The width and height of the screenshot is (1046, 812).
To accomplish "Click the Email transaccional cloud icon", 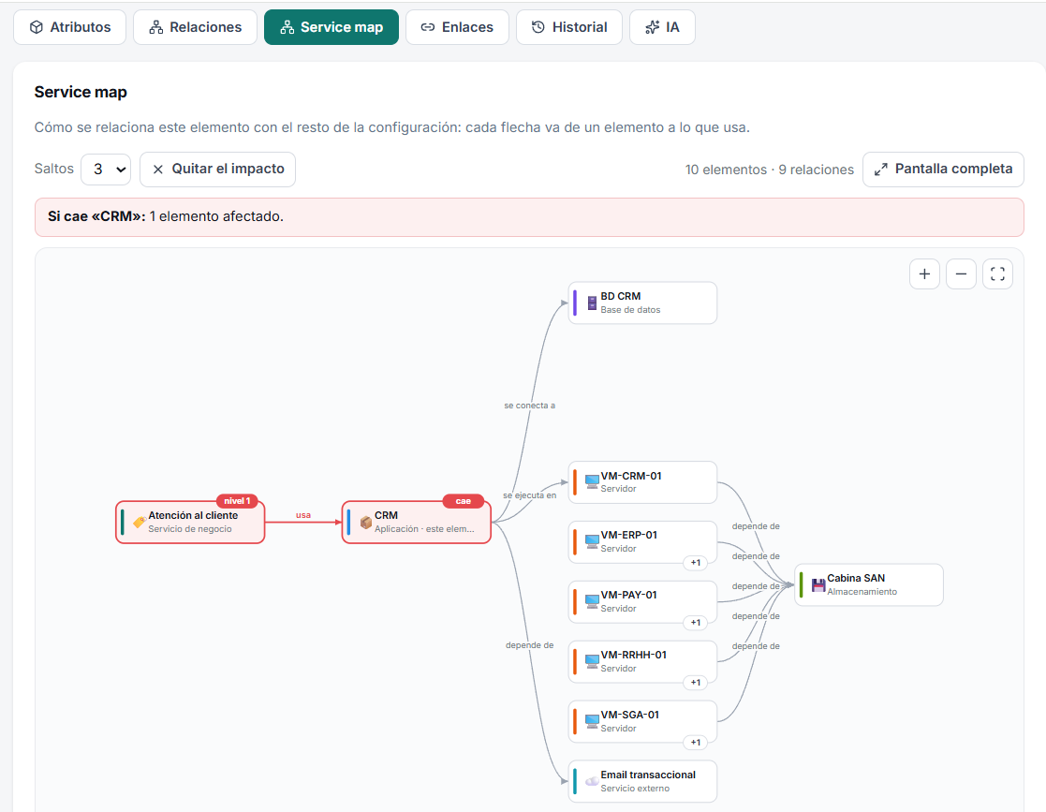I will click(592, 781).
